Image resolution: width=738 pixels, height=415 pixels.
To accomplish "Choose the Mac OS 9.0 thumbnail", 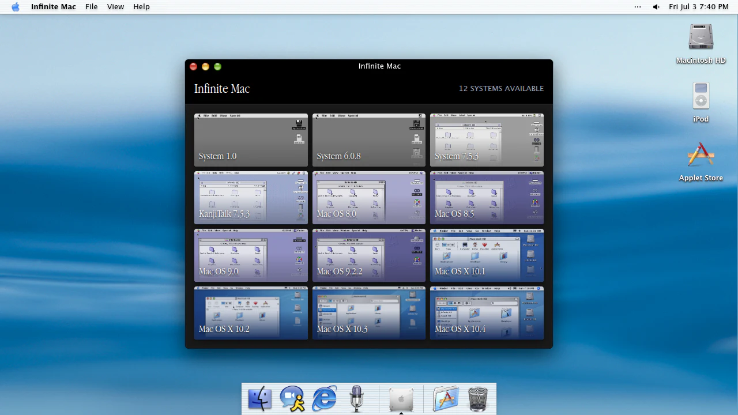I will pos(251,255).
